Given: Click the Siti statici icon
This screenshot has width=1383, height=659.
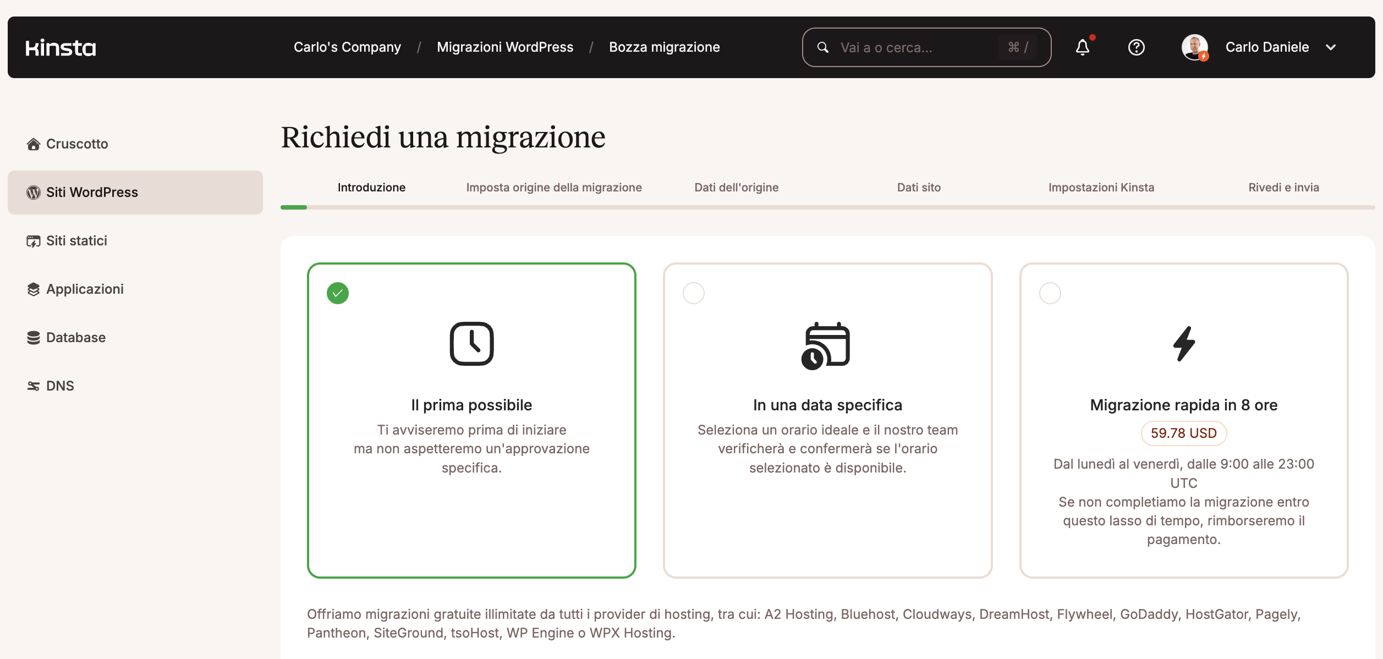Looking at the screenshot, I should [x=34, y=241].
